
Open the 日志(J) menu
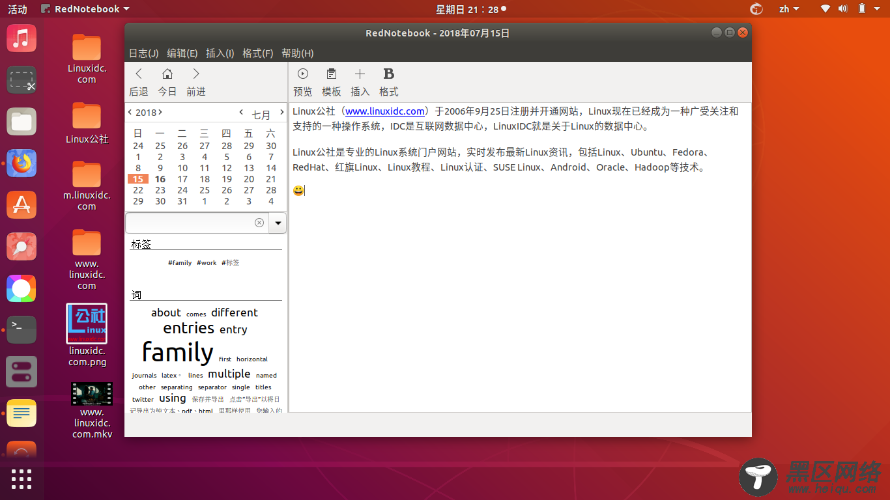point(144,53)
